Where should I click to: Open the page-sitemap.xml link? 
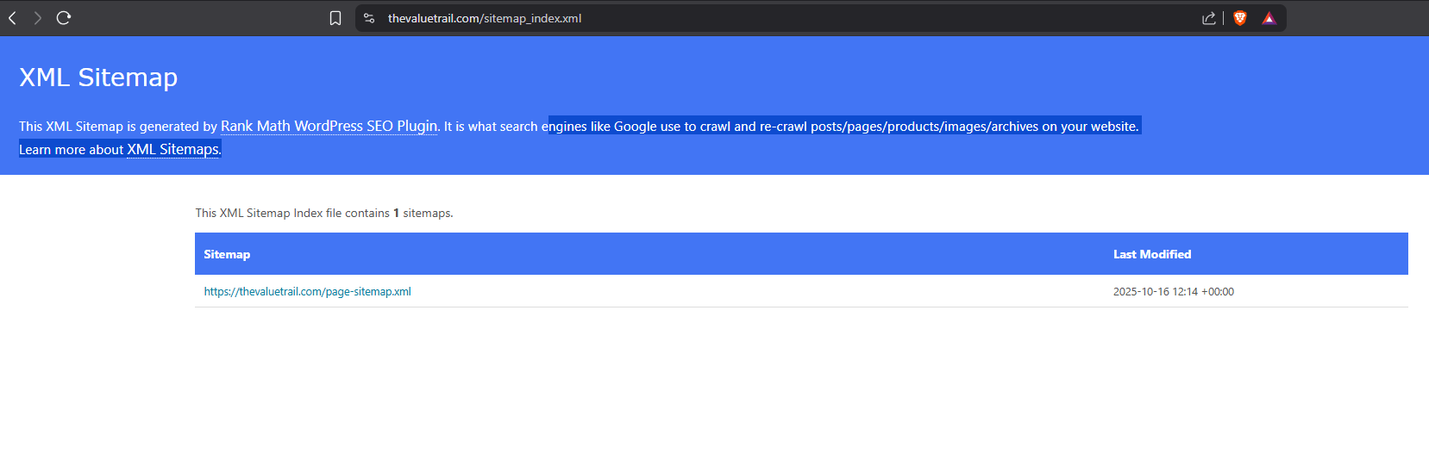click(x=307, y=292)
